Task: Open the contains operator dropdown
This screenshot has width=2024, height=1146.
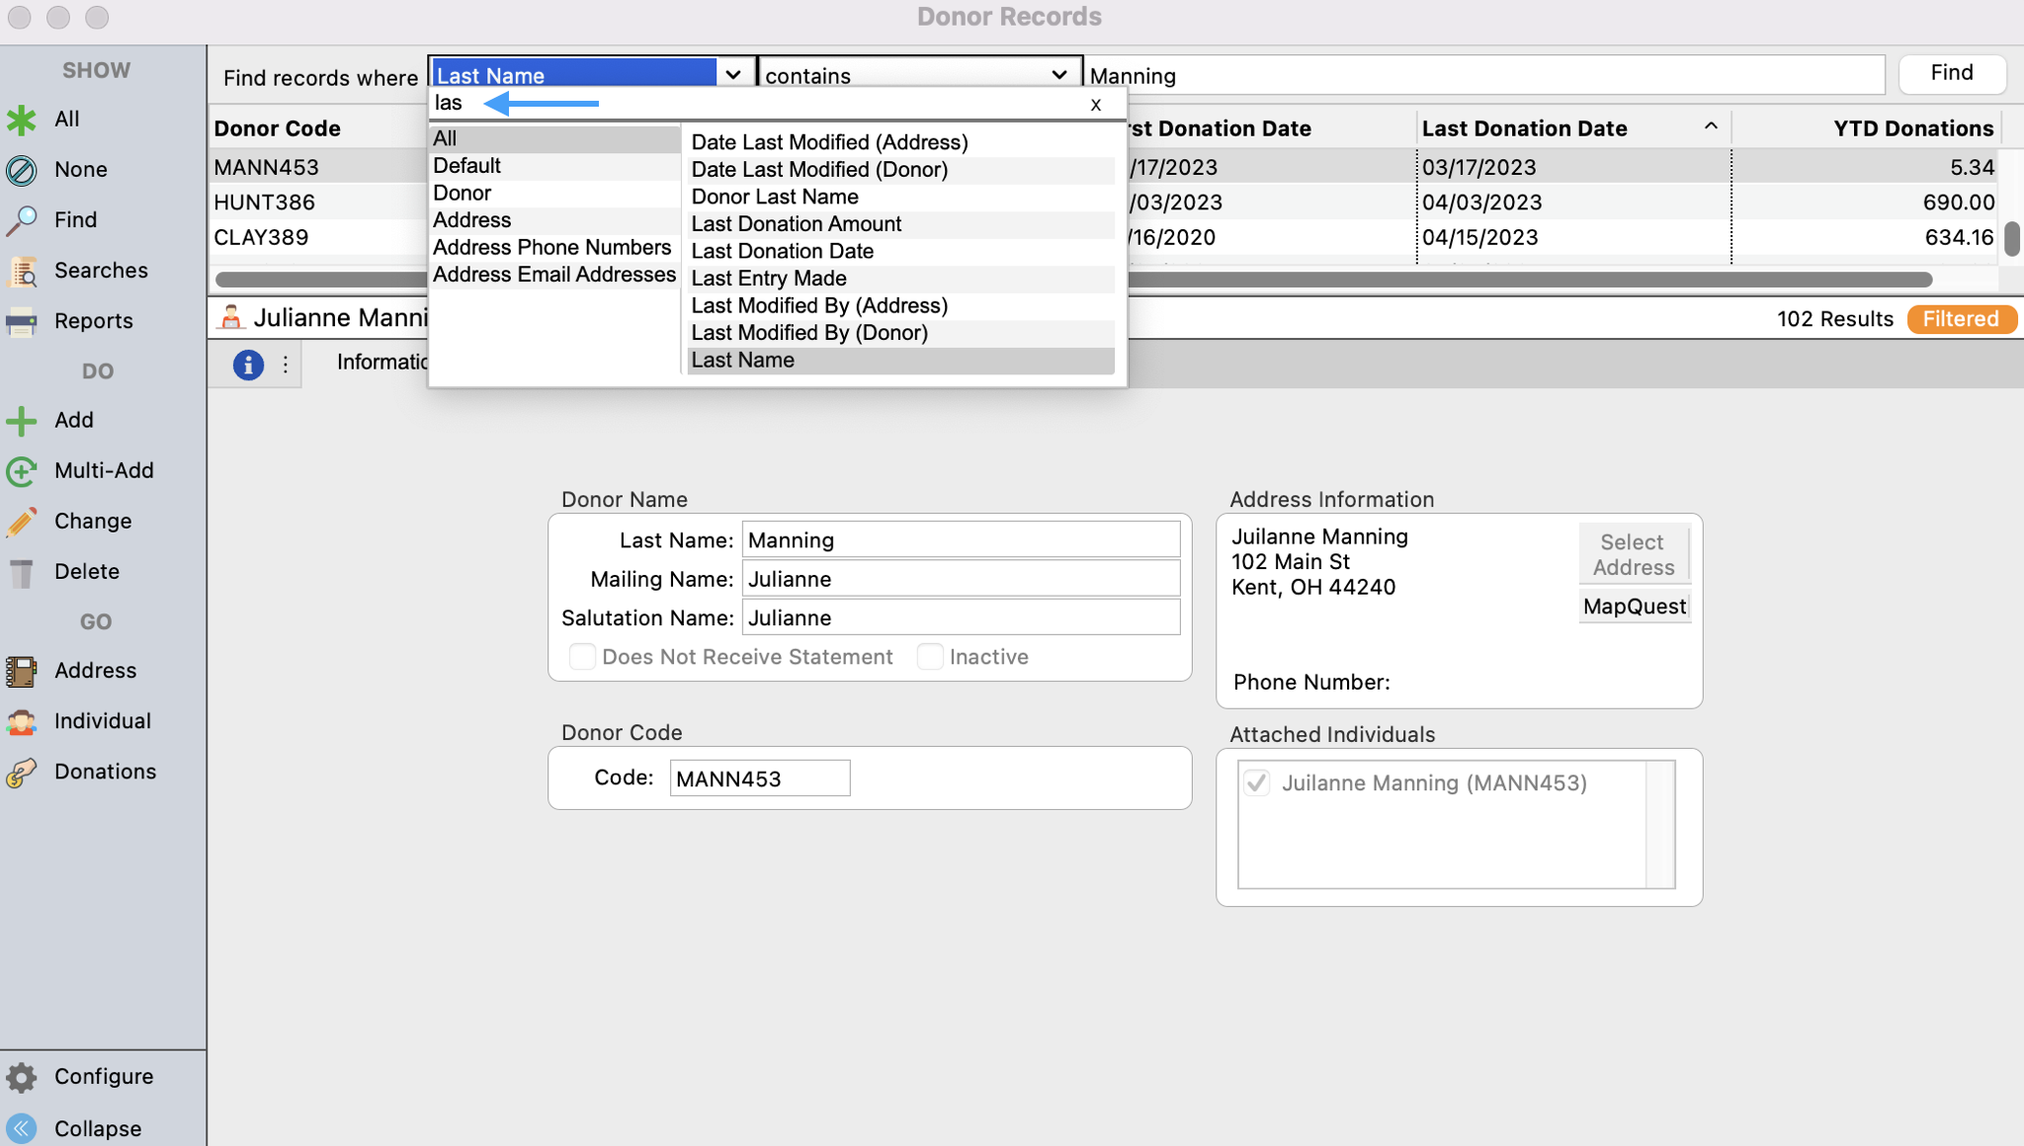Action: (1058, 75)
